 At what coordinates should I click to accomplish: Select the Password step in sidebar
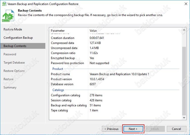coord(10,54)
